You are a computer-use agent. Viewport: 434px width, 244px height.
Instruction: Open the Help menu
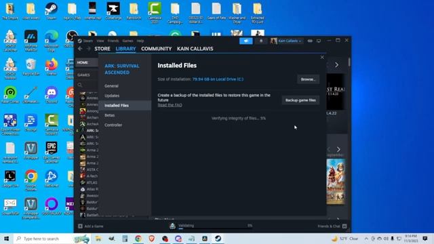click(x=140, y=41)
